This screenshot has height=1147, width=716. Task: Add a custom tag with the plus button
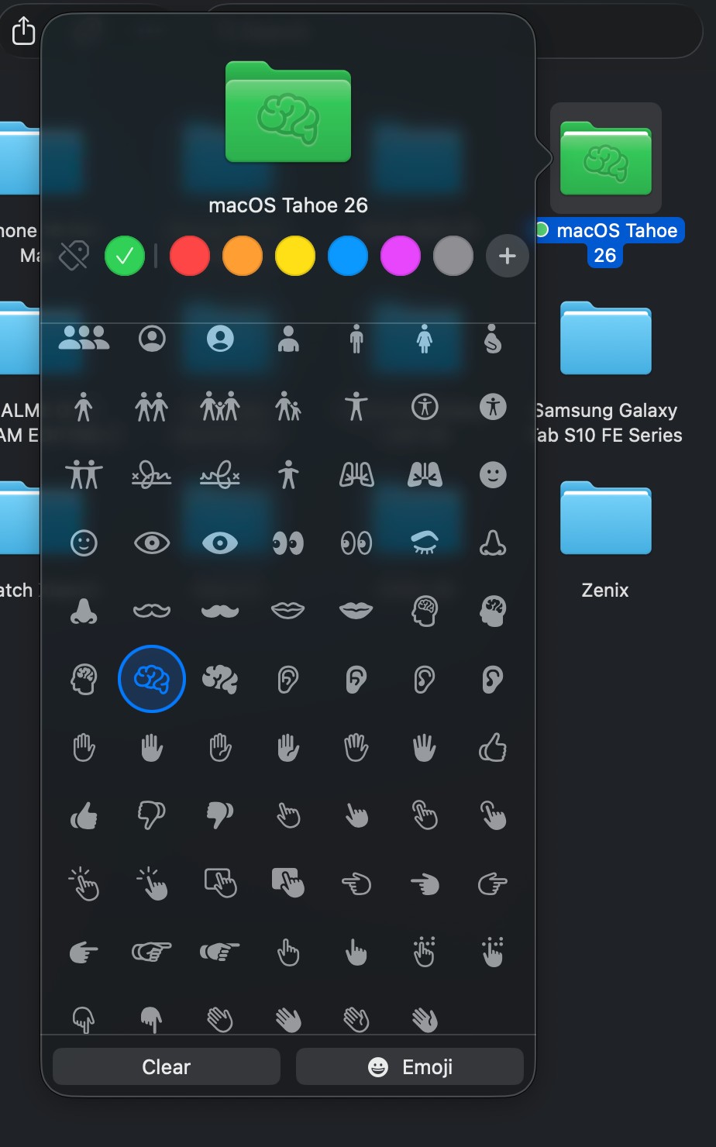tap(508, 256)
